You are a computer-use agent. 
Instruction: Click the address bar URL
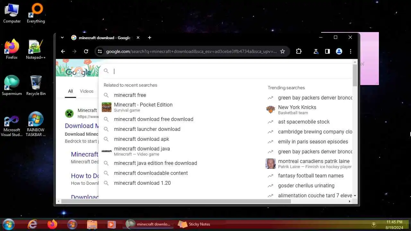[x=191, y=51]
